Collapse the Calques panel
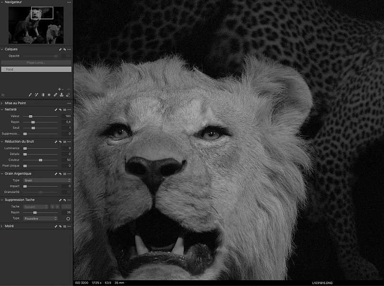384x286 pixels. [2, 49]
